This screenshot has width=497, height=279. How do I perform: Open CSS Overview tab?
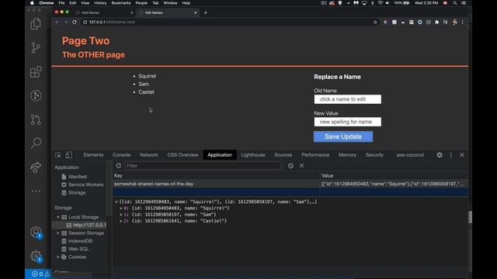coord(183,155)
